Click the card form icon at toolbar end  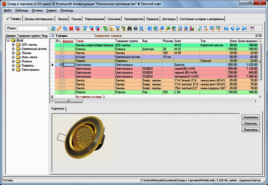pyautogui.click(x=252, y=28)
